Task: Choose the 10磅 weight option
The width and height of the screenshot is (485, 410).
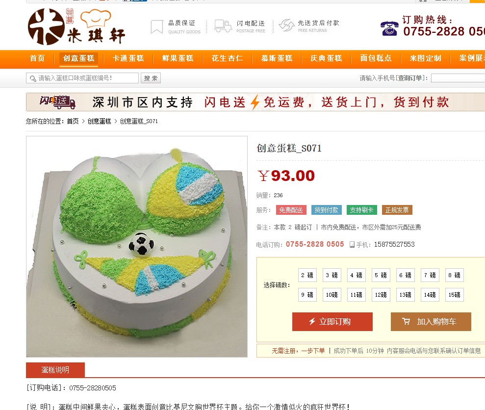Action: pos(332,295)
